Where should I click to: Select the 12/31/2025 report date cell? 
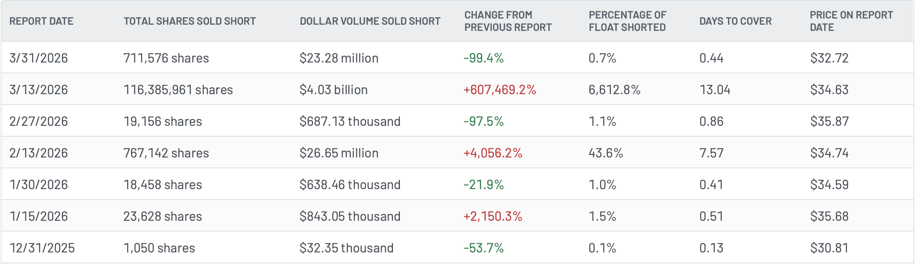point(42,248)
